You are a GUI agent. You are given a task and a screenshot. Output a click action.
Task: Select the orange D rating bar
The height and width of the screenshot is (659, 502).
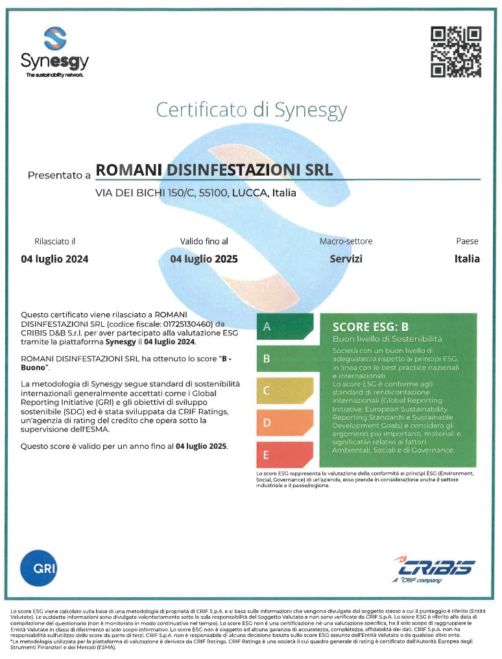[284, 423]
